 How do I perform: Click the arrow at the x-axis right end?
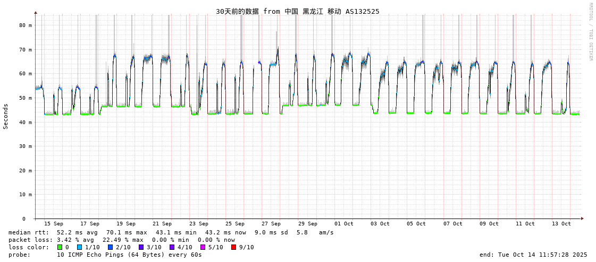click(x=582, y=219)
